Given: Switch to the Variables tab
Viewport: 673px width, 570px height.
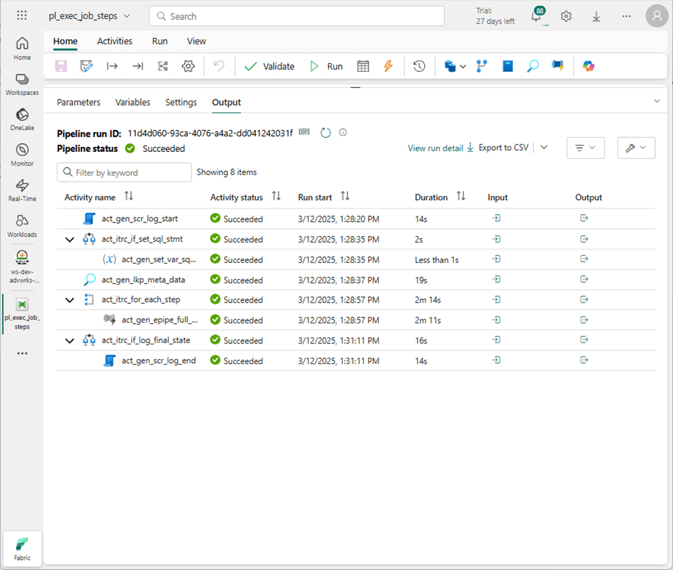Looking at the screenshot, I should pos(133,103).
